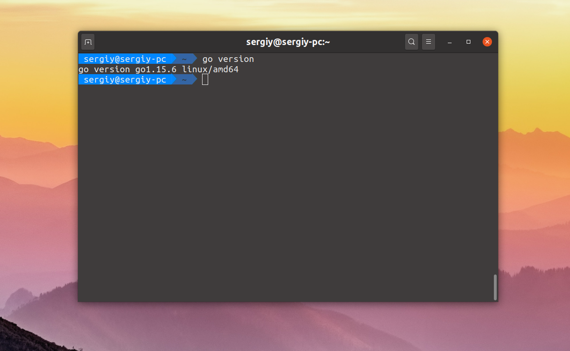Click the terminal scrollbar handle

coord(495,287)
